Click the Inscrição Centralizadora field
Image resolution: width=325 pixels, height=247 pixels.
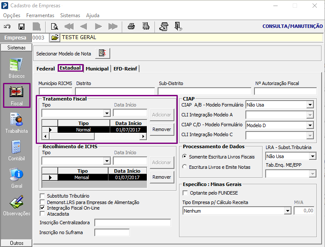coord(133,223)
